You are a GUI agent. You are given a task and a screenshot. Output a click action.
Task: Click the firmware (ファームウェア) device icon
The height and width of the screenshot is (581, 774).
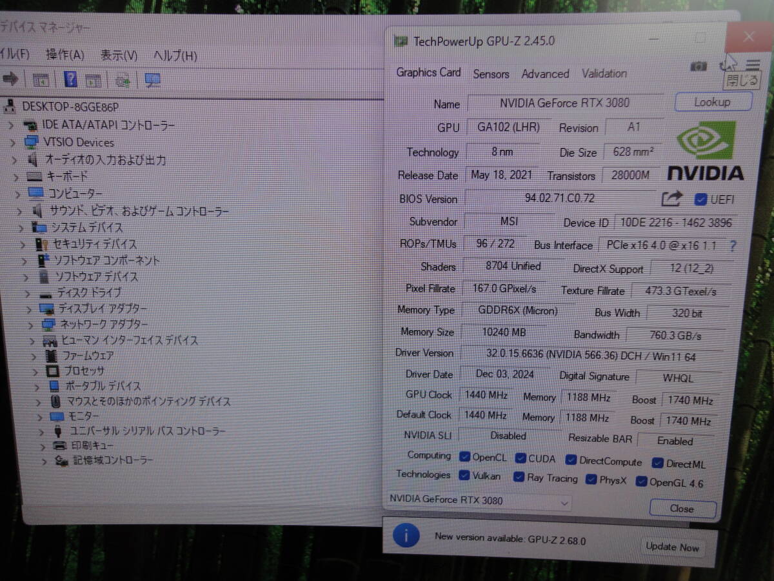pos(52,356)
